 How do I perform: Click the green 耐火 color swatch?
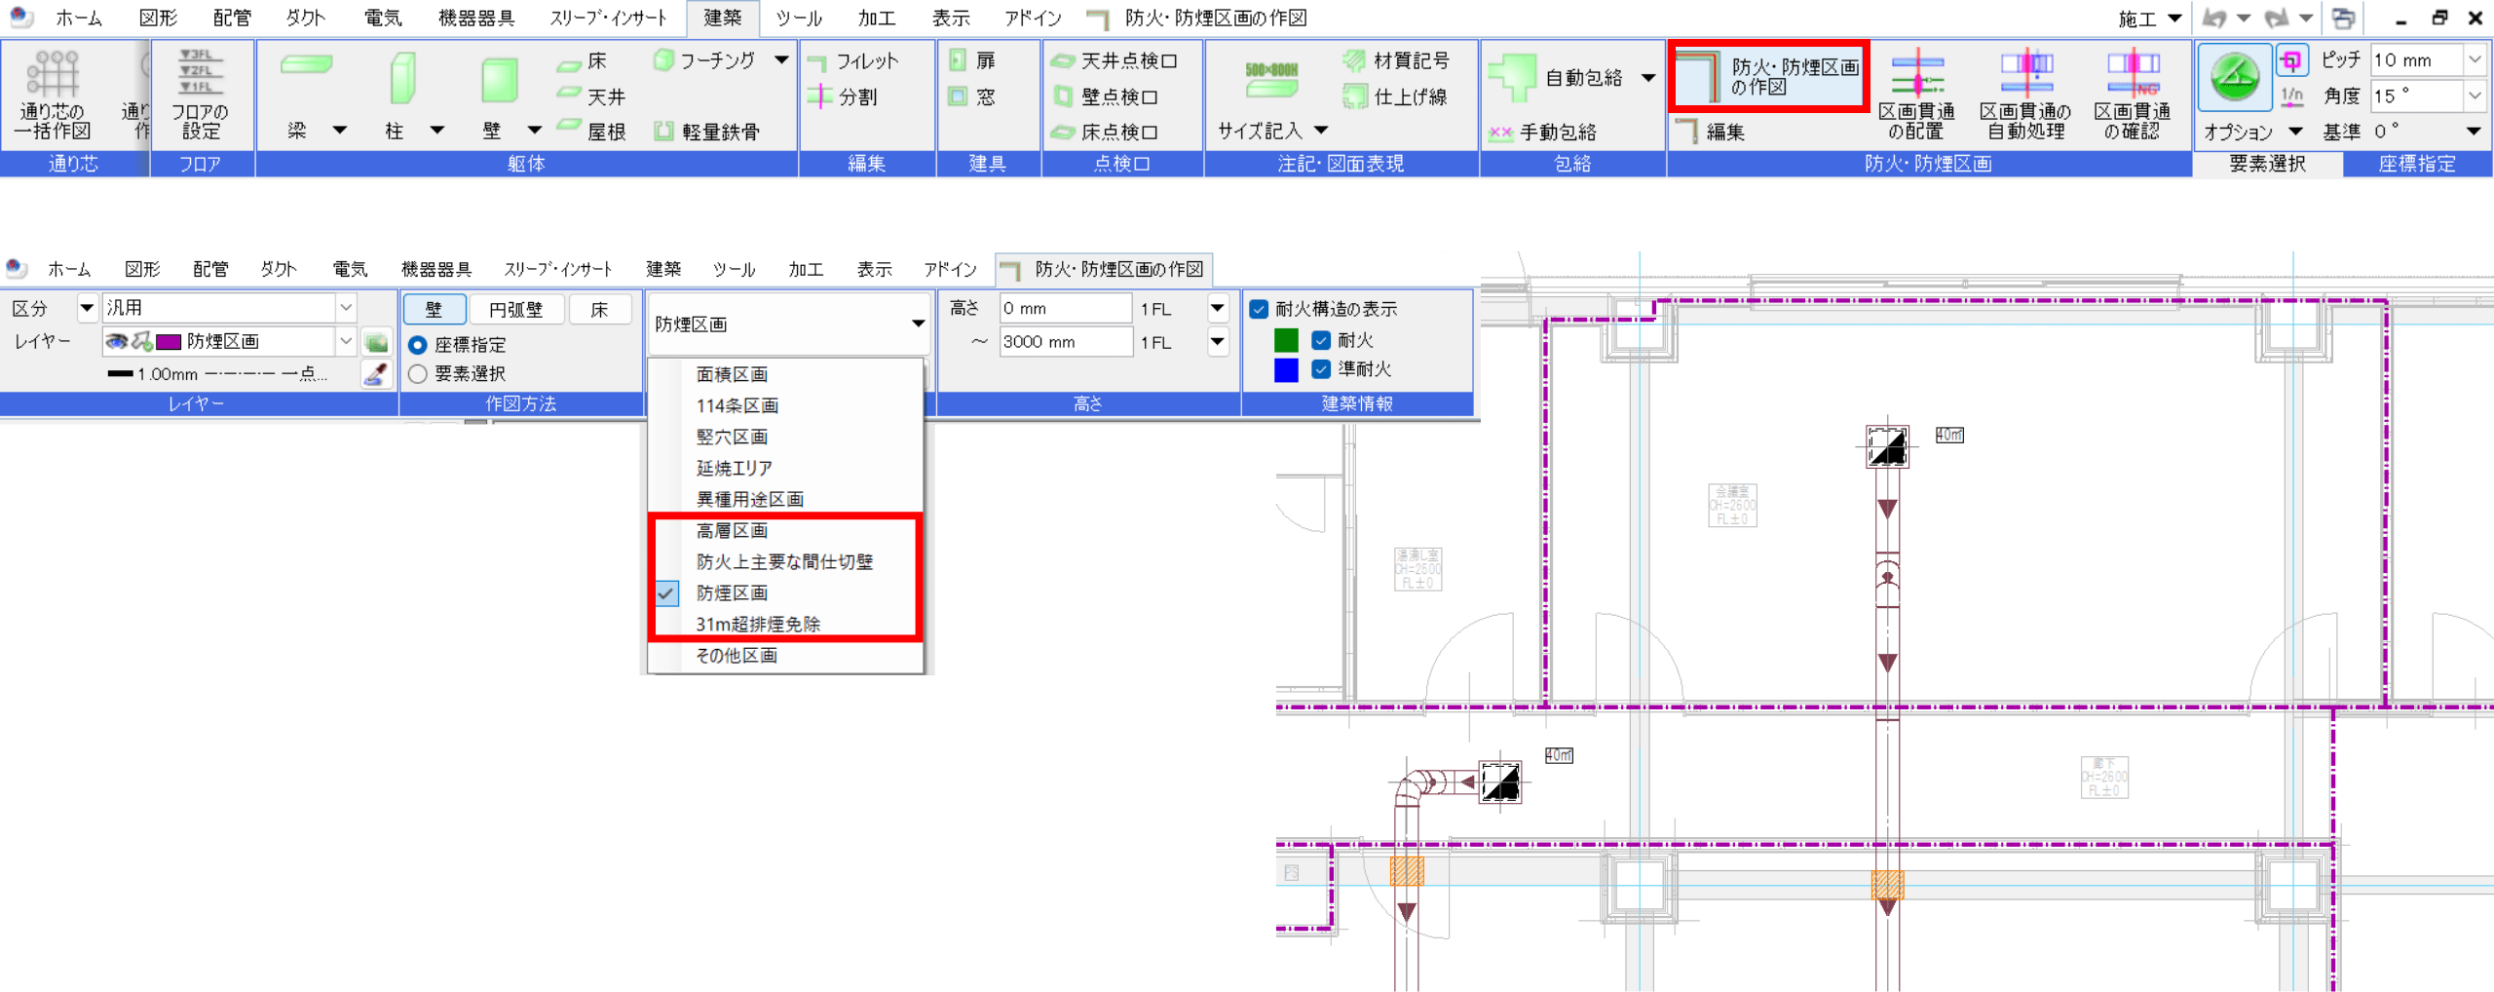click(1286, 340)
